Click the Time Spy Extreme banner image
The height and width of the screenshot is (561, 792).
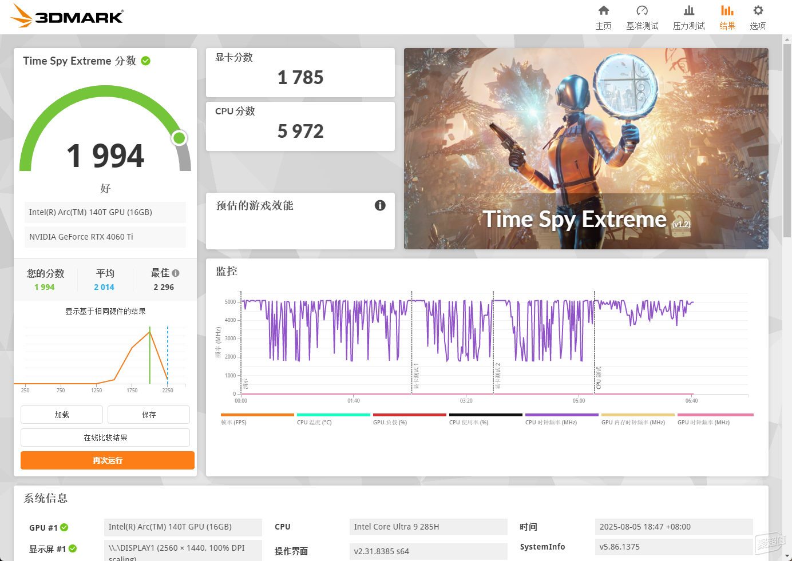click(586, 149)
